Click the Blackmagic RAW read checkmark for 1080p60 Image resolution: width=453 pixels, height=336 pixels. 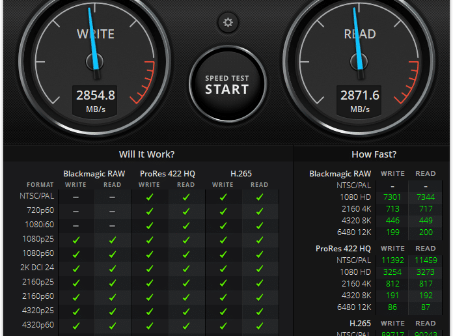[x=113, y=255]
